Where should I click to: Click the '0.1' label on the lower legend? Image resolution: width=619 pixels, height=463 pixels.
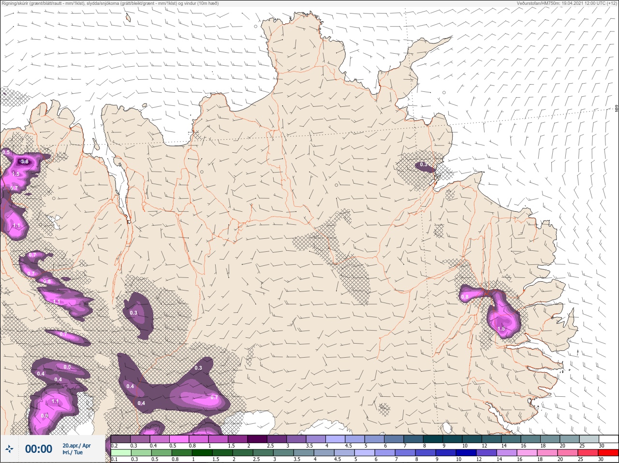[114, 459]
